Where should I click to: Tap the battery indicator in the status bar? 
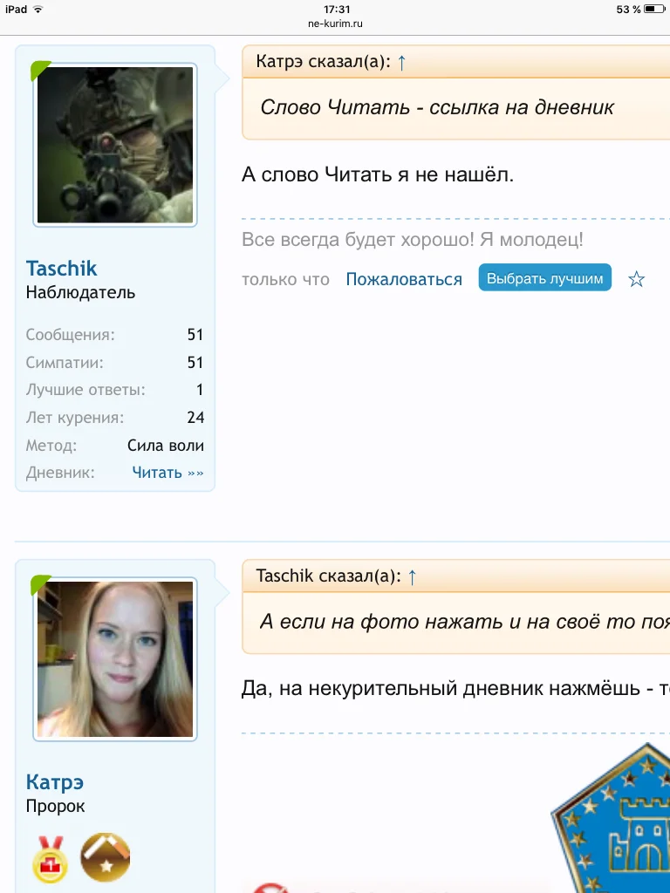point(654,9)
